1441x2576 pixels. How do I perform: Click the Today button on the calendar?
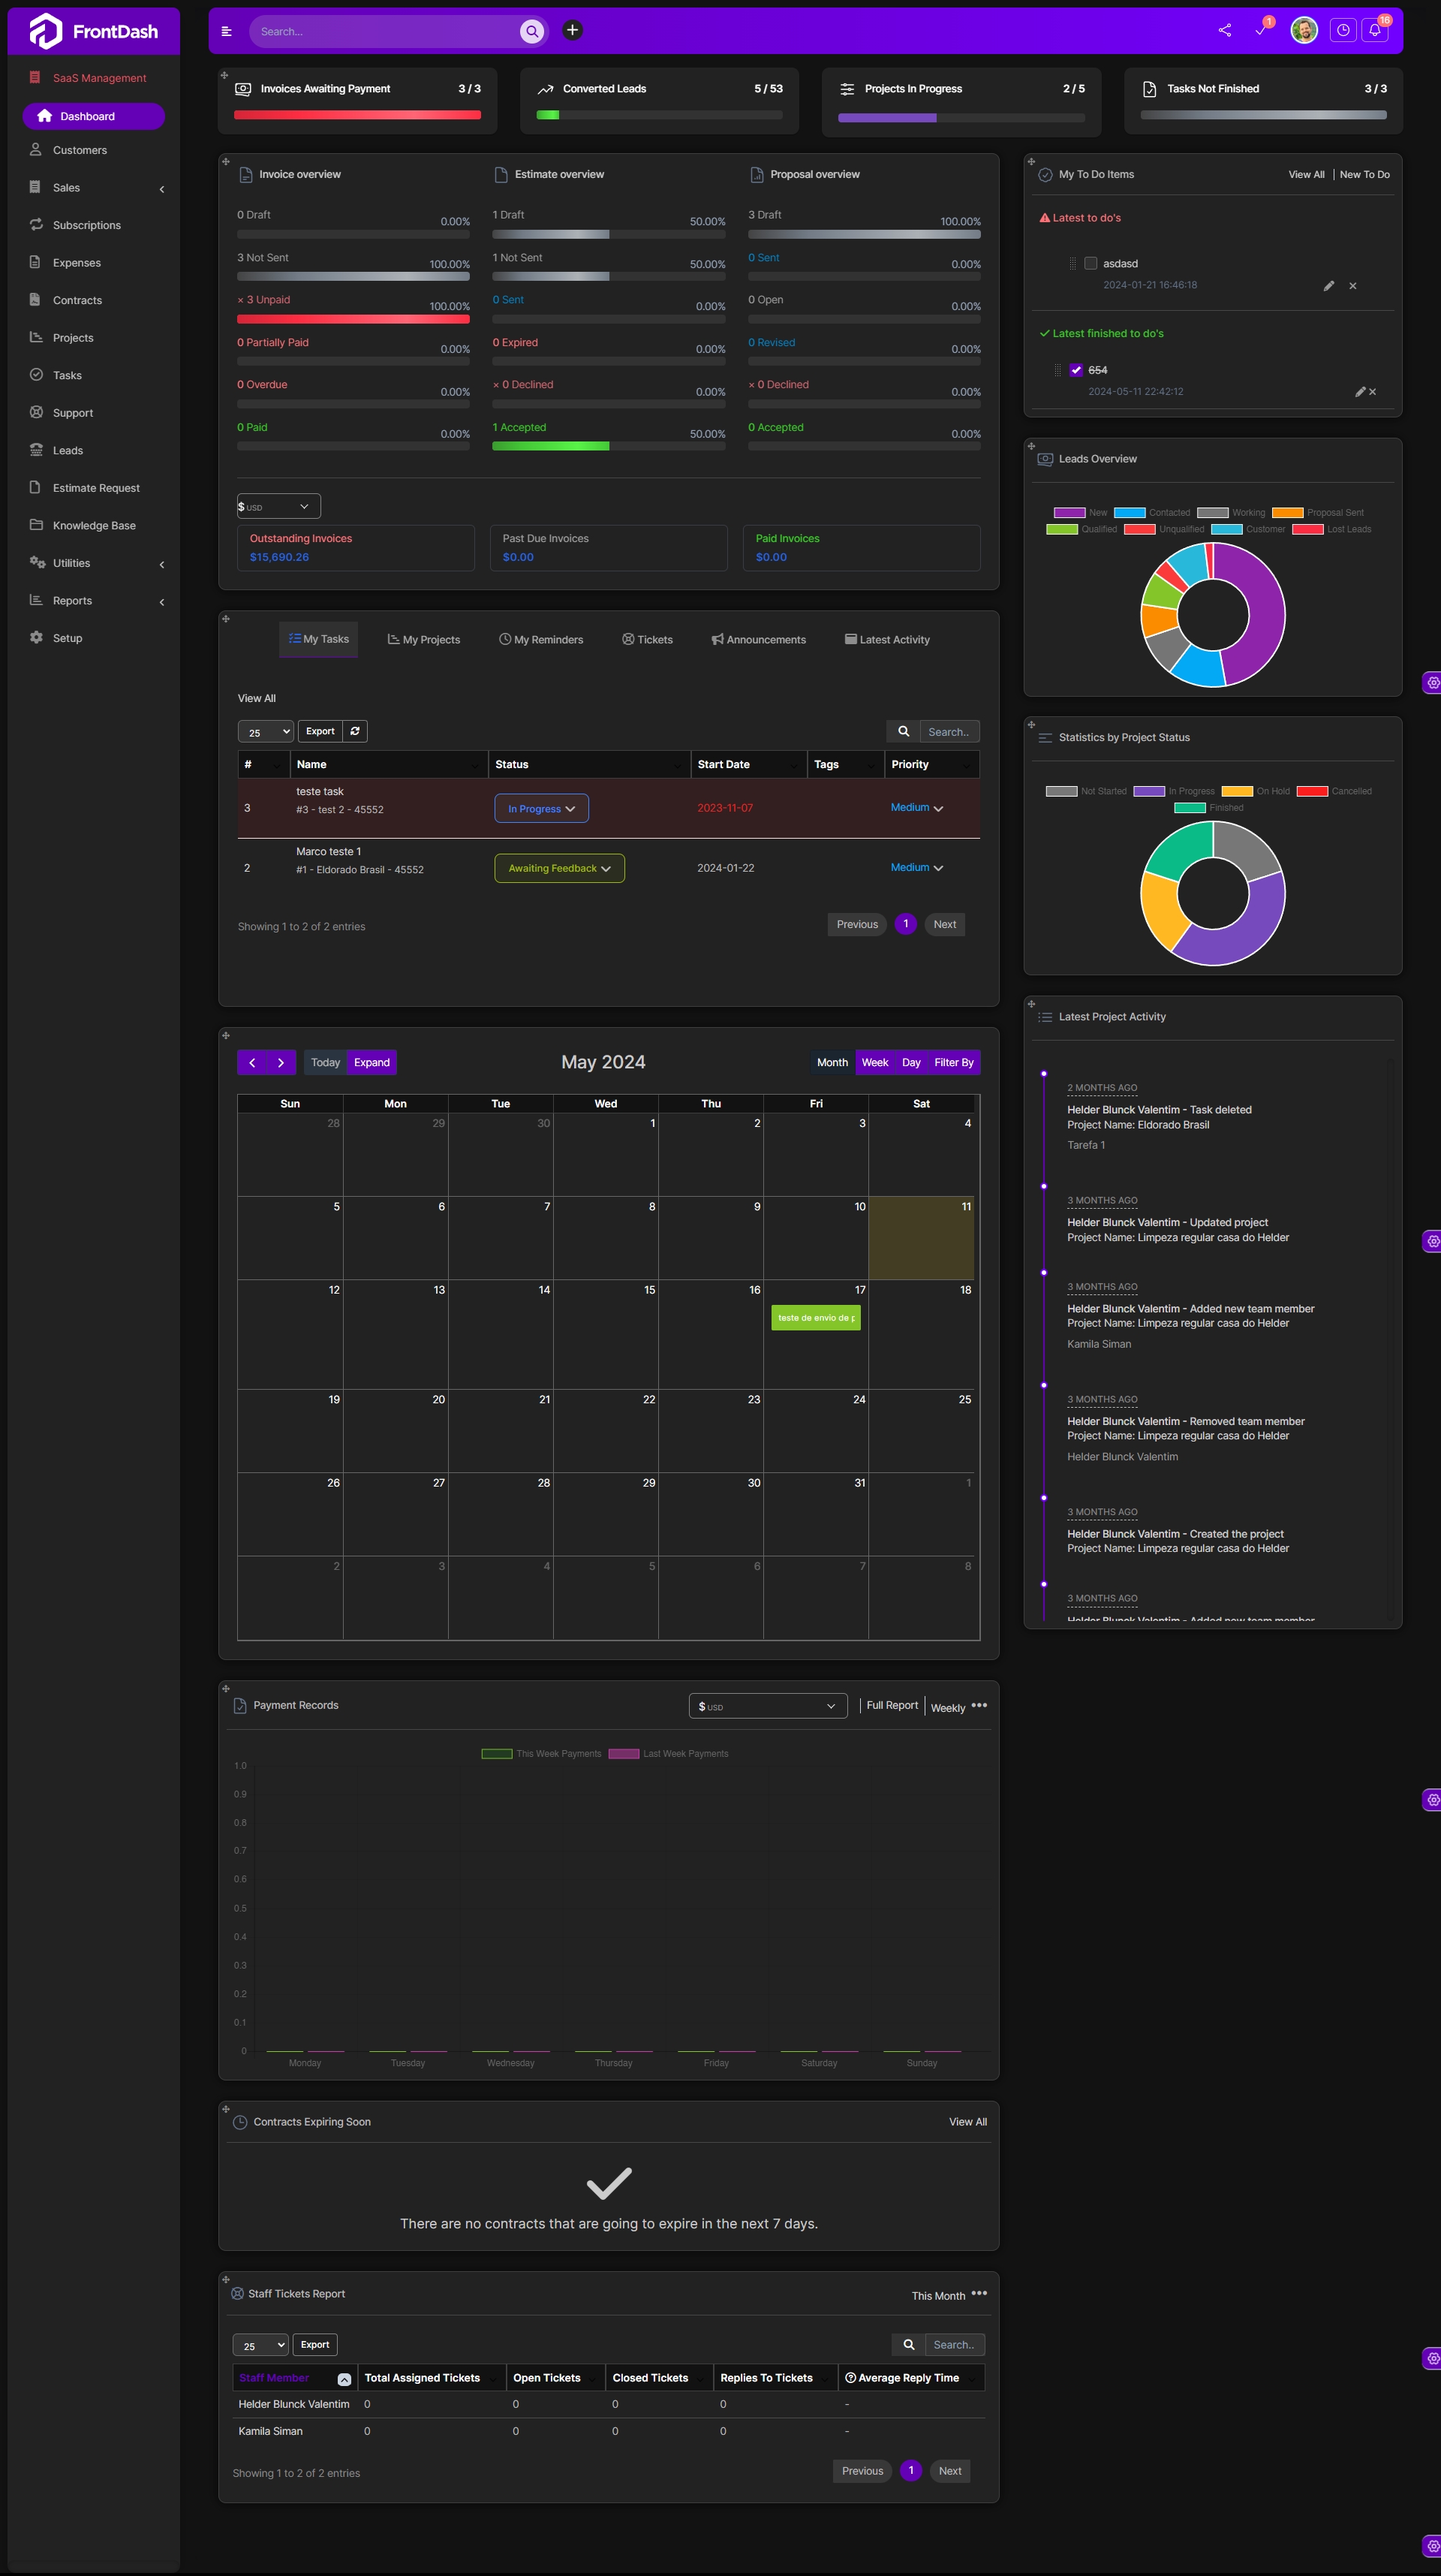[x=325, y=1062]
